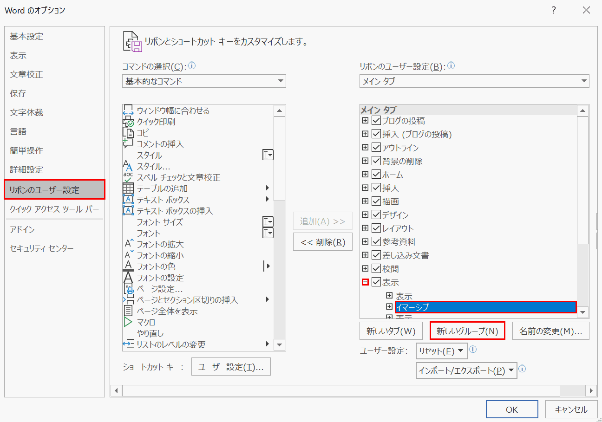The width and height of the screenshot is (602, 422).
Task: Open the リボンのユーザー設定 メイン タブ dropdown
Action: pos(474,81)
